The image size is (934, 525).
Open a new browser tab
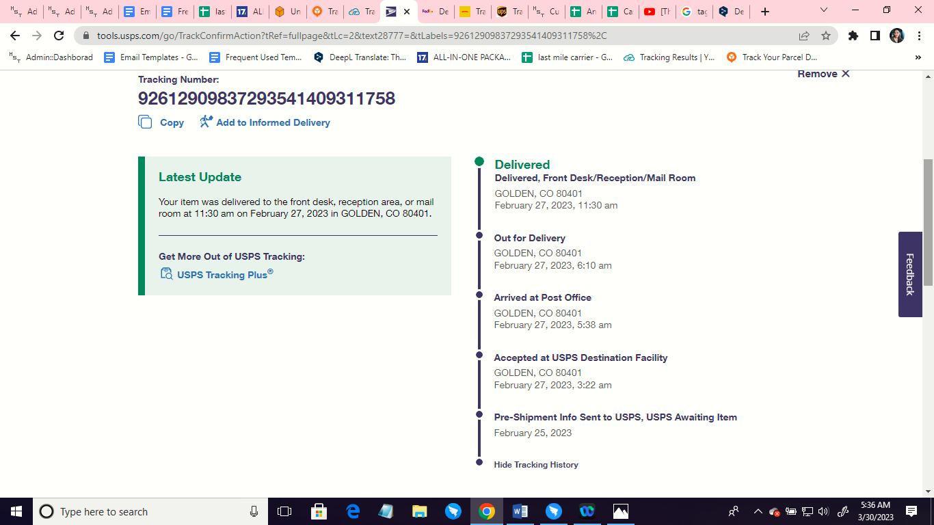pyautogui.click(x=765, y=12)
